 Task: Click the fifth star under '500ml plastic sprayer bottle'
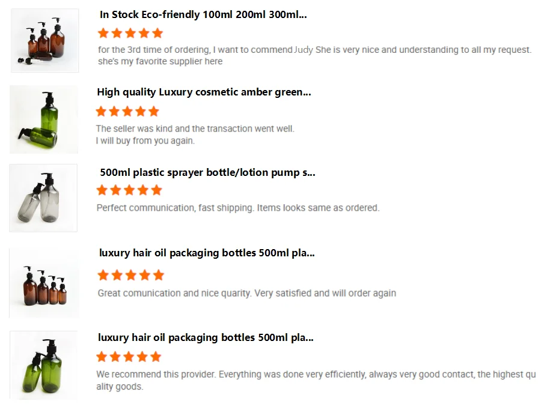click(156, 190)
